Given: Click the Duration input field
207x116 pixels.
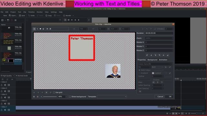Looking at the screenshot, I should (x=159, y=33).
